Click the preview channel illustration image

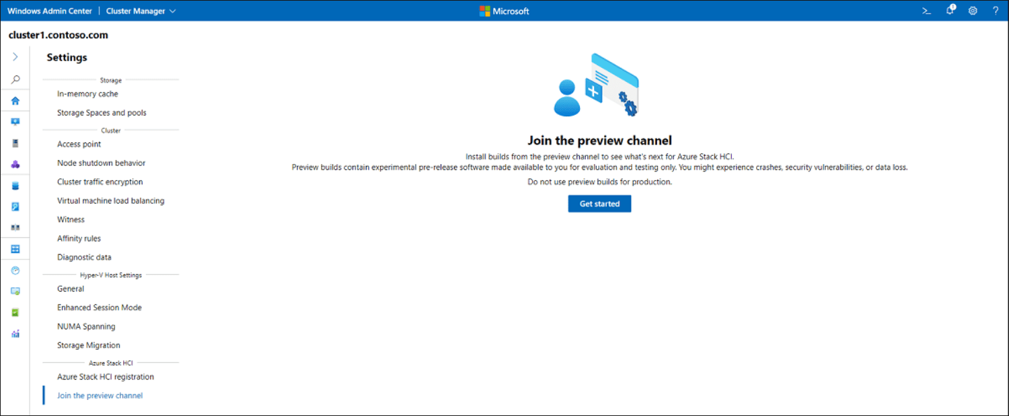click(597, 85)
